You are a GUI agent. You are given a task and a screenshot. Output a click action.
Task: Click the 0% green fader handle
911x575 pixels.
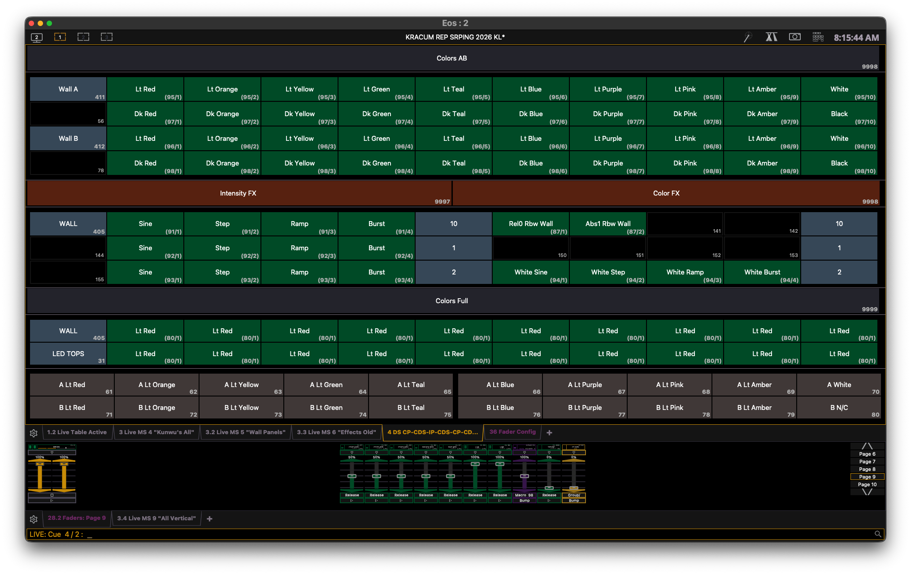pos(549,488)
